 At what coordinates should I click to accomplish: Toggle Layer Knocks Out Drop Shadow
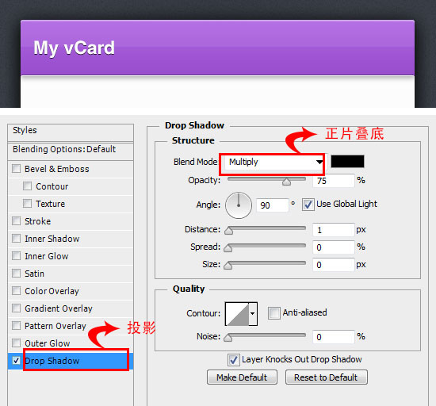pos(233,360)
